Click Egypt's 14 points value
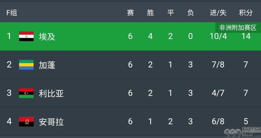Image resolution: width=261 pixels, height=138 pixels. tap(246, 36)
